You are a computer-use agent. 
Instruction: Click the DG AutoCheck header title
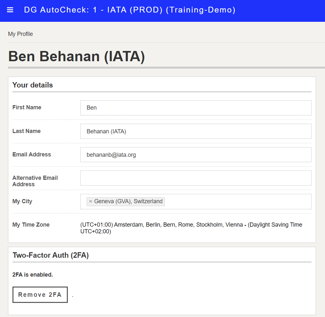(x=130, y=10)
